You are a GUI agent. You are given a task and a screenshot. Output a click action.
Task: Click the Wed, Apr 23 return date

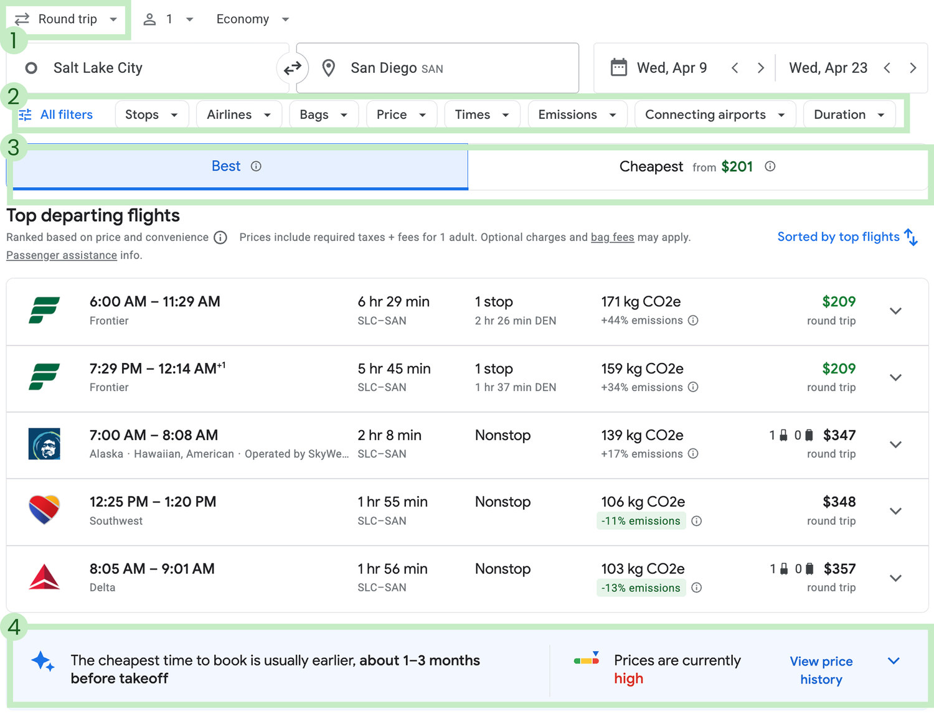click(x=828, y=68)
